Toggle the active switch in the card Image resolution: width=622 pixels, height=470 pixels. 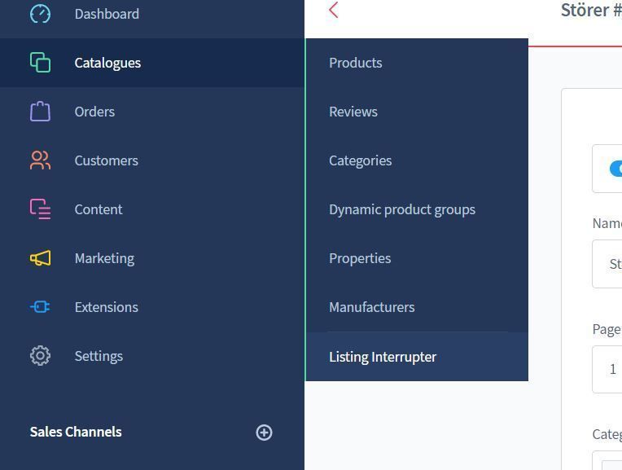615,169
